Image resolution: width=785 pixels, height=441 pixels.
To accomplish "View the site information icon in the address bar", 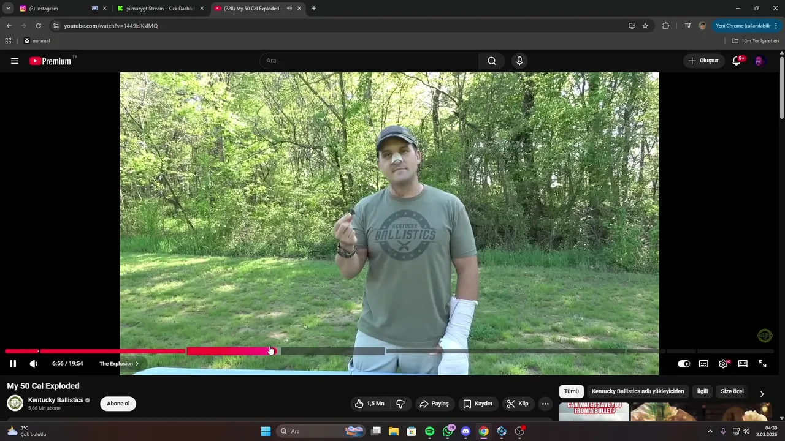I will (56, 26).
